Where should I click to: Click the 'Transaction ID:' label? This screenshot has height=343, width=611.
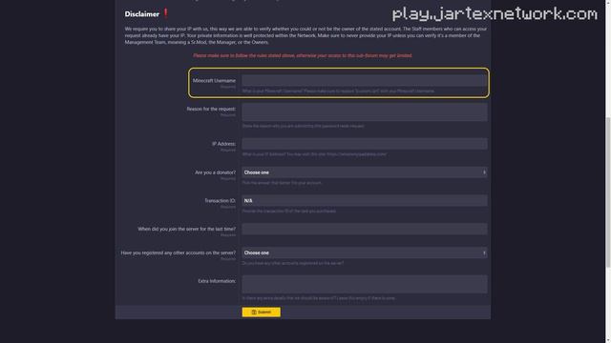[x=220, y=201]
